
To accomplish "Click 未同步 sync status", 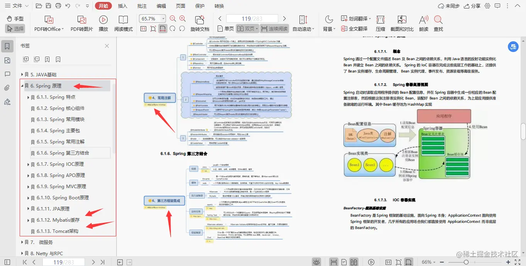I will (449, 6).
